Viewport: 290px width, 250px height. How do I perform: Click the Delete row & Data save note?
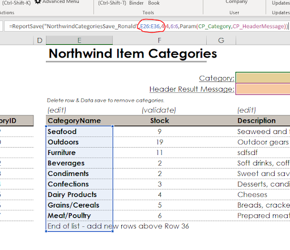click(105, 101)
